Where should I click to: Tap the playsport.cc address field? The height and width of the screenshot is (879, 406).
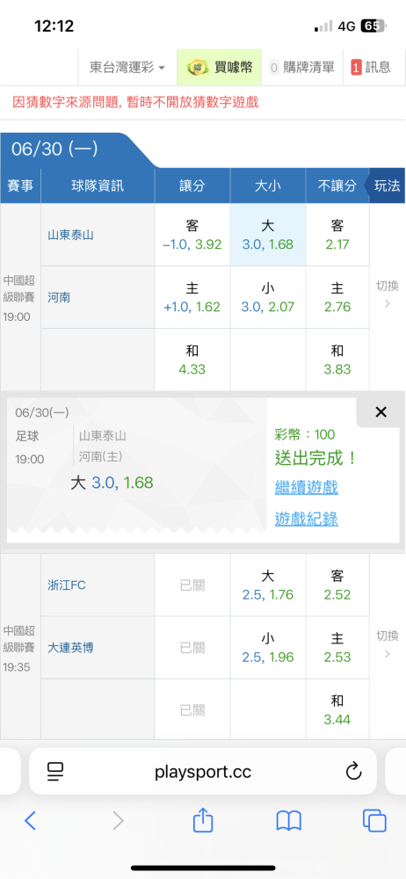203,772
